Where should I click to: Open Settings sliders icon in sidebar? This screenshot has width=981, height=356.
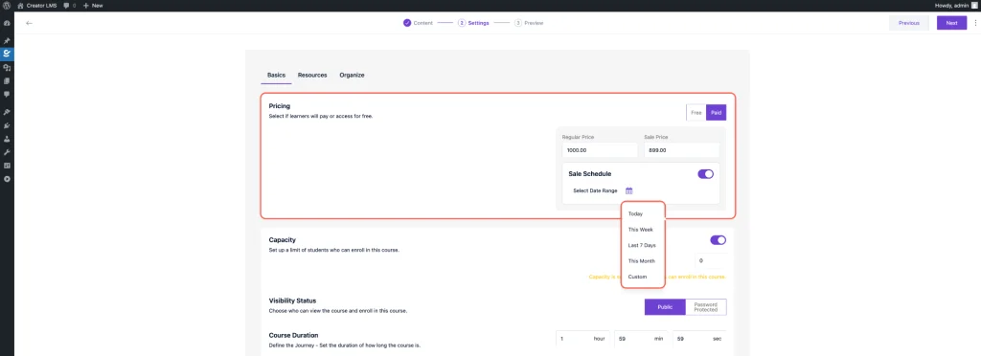pyautogui.click(x=7, y=166)
